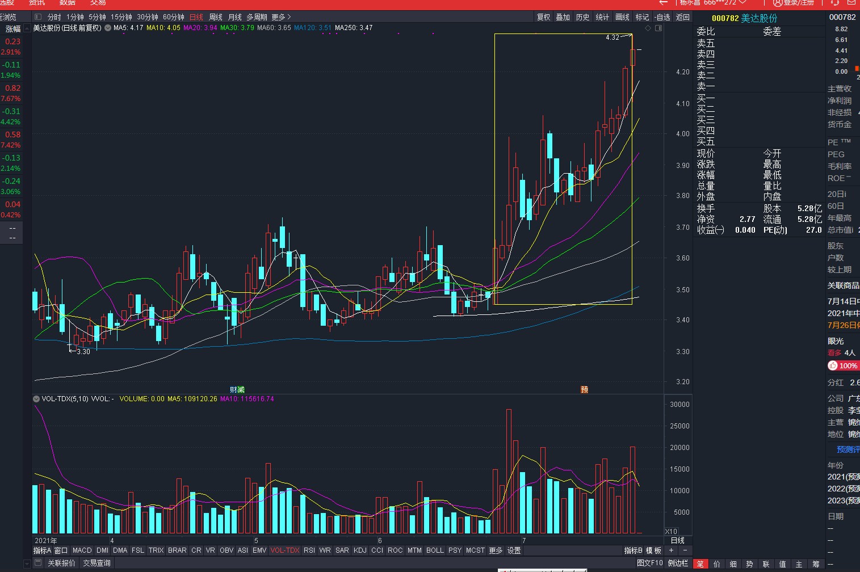860x572 pixels.
Task: Select the 联 tab at bottom right
Action: point(766,564)
